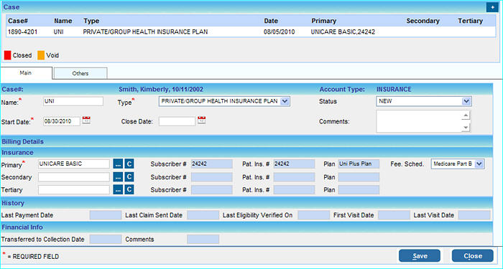This screenshot has height=269, width=503.
Task: Click UNICARE BASIC,24242 cell in table
Action: click(x=343, y=32)
